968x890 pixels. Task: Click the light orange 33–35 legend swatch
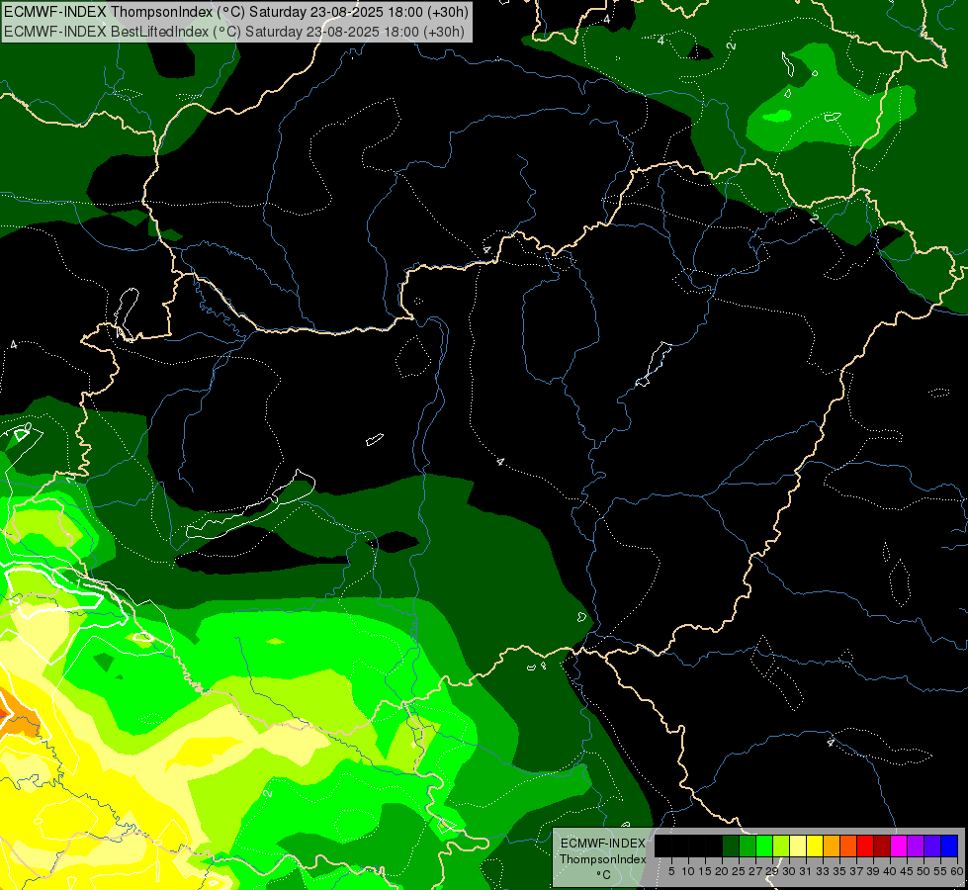tap(832, 846)
